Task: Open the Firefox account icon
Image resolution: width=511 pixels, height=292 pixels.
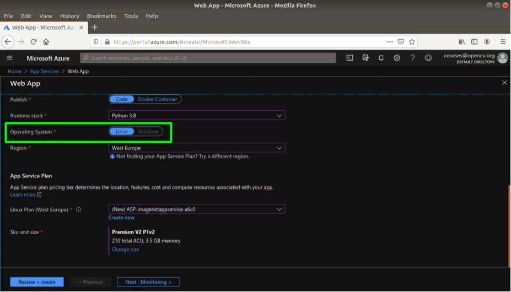Action: click(x=487, y=42)
